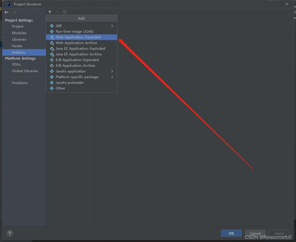Choose Java EE Application: Exploded
The width and height of the screenshot is (296, 242).
(x=82, y=48)
